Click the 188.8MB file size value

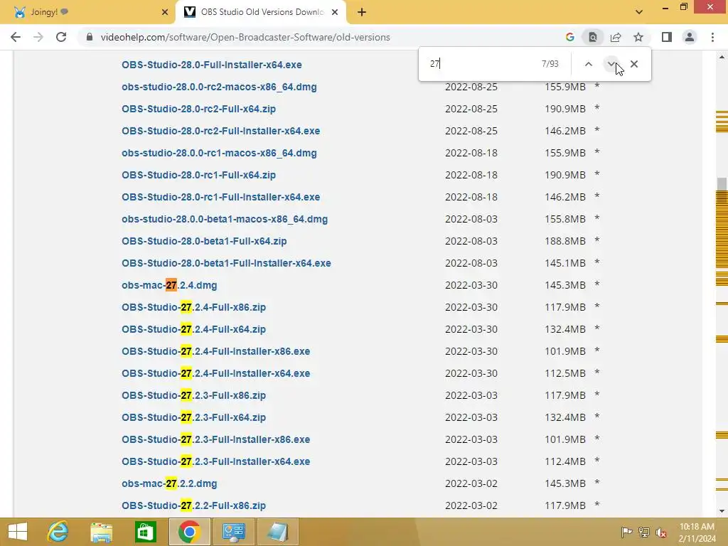565,241
